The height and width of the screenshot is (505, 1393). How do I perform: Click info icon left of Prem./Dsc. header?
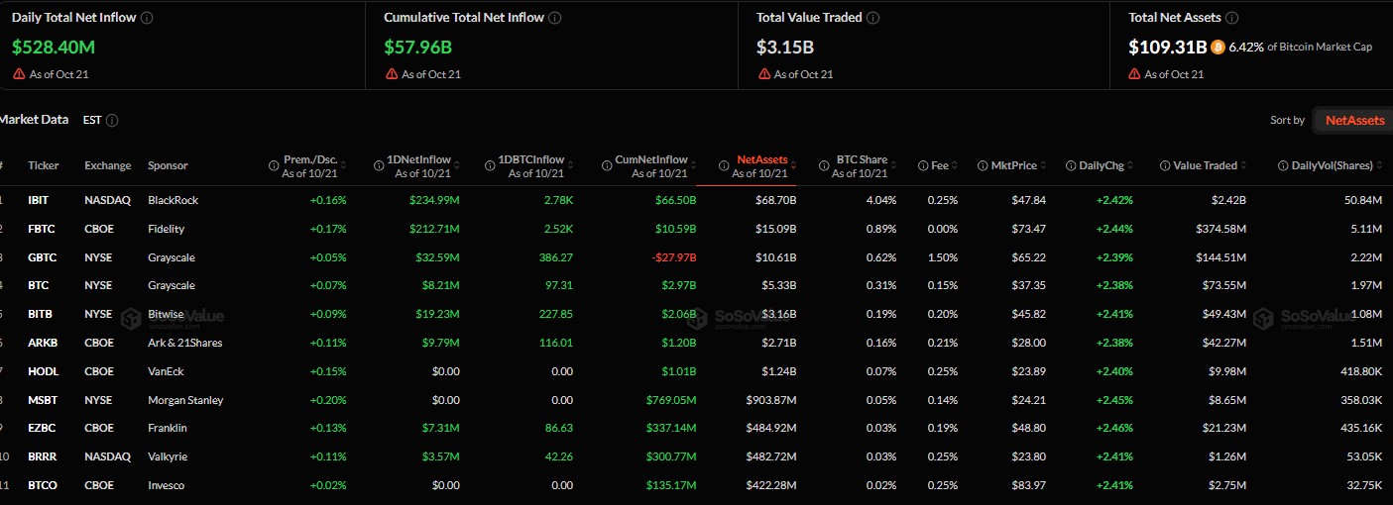274,165
